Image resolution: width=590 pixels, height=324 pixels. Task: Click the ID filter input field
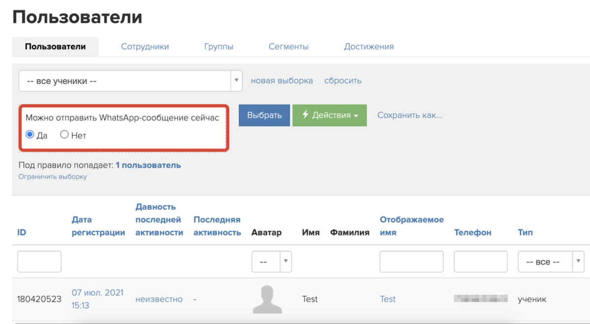tap(39, 261)
